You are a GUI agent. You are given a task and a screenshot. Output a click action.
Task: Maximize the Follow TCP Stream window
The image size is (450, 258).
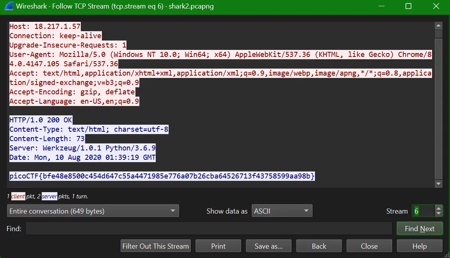(408, 7)
